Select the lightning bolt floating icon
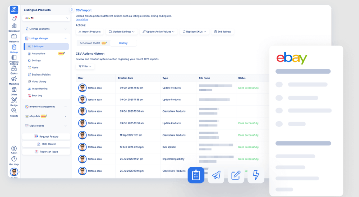Image resolution: width=359 pixels, height=197 pixels. click(x=256, y=175)
